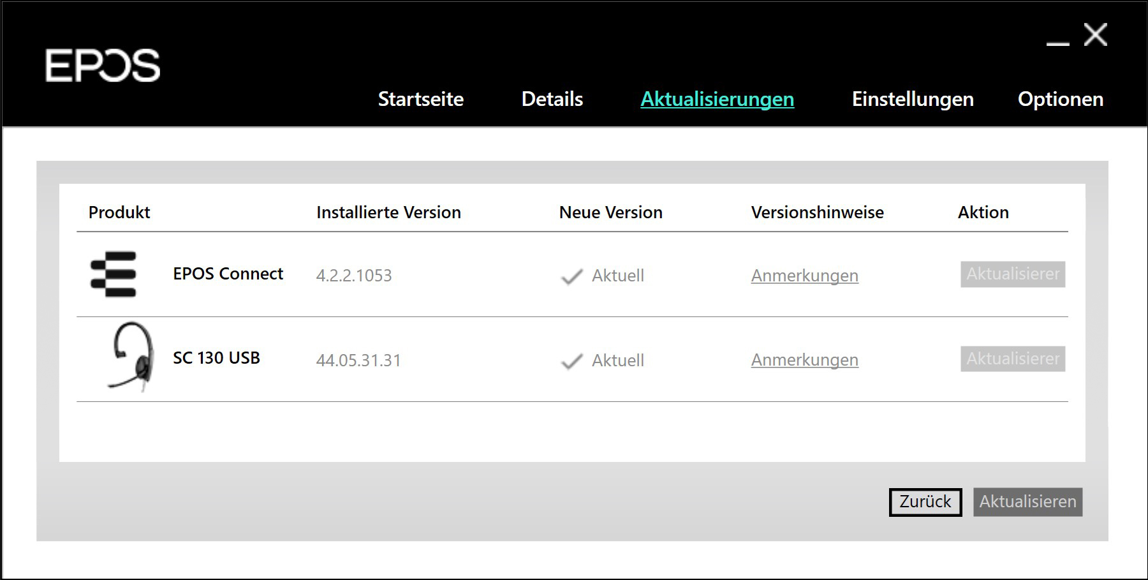The image size is (1148, 580).
Task: Open the Startseite tab
Action: click(x=420, y=99)
